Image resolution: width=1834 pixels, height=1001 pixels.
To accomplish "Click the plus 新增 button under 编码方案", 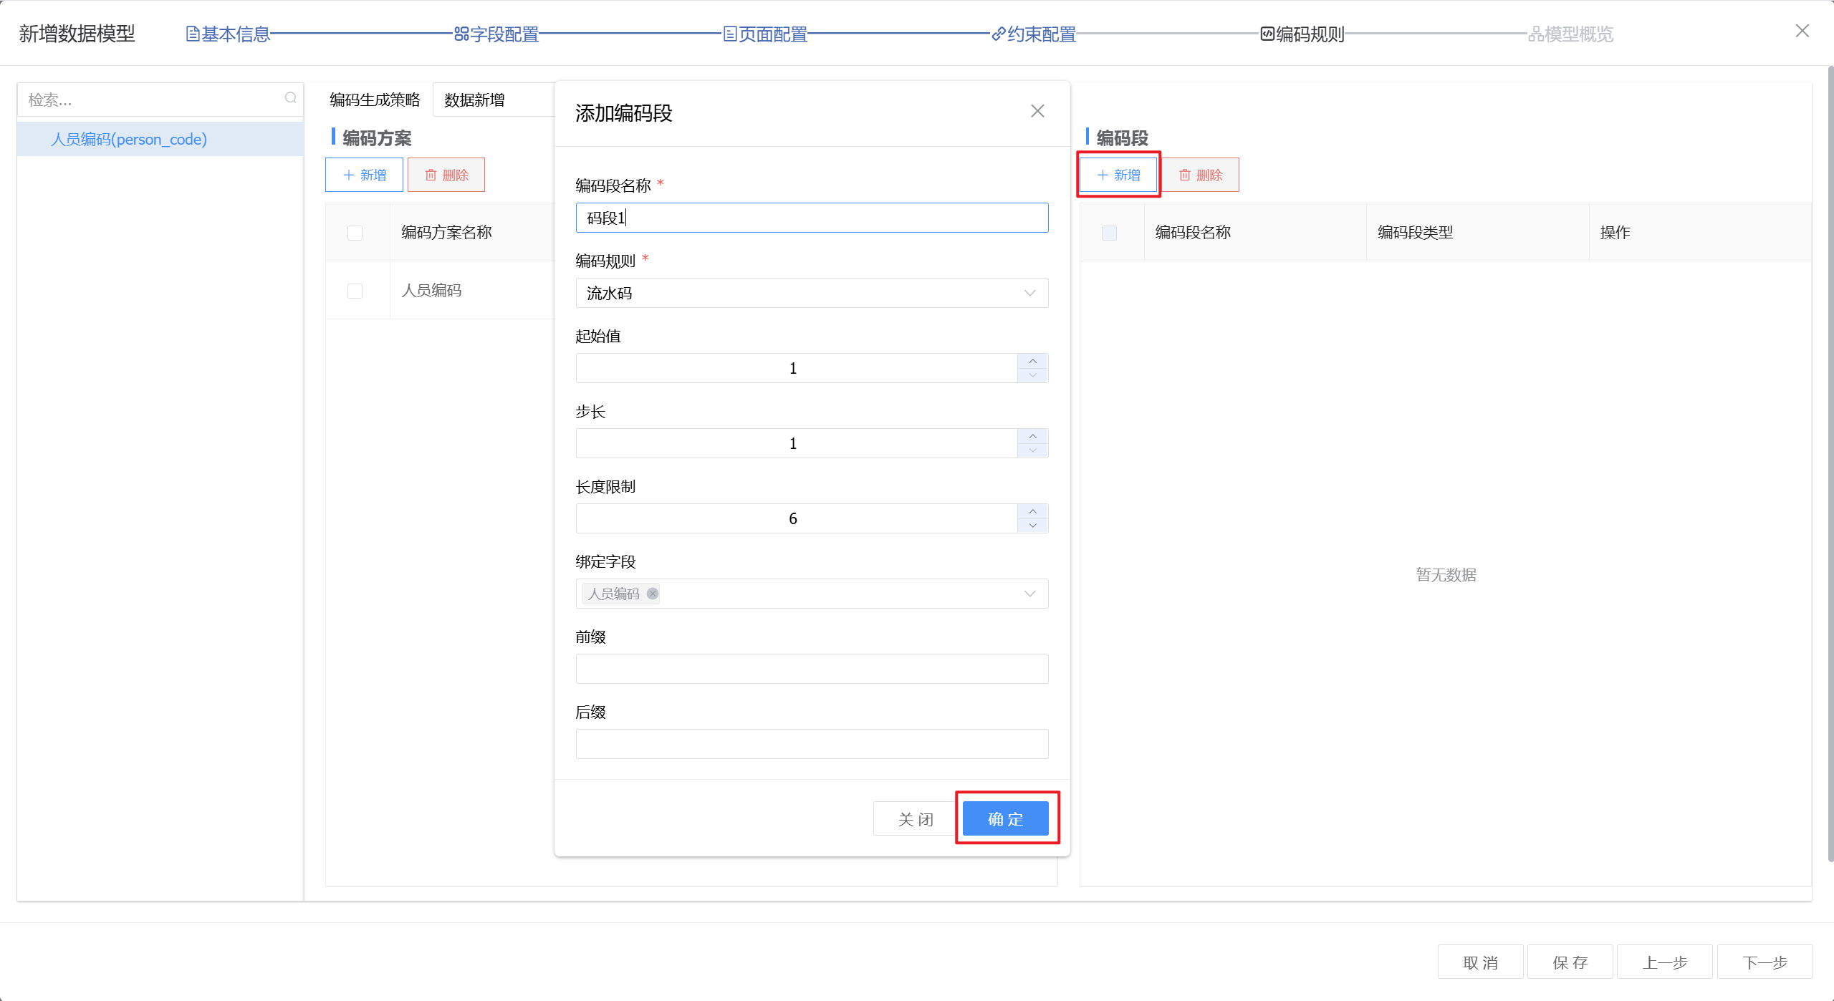I will pyautogui.click(x=364, y=175).
